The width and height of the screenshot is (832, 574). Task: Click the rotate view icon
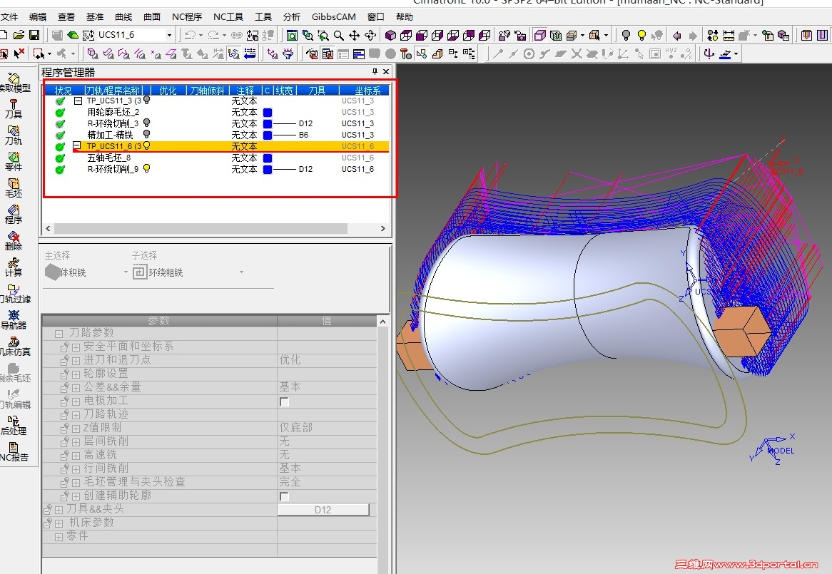point(370,36)
